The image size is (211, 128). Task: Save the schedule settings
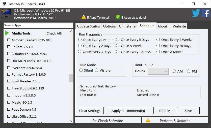pyautogui.click(x=189, y=111)
